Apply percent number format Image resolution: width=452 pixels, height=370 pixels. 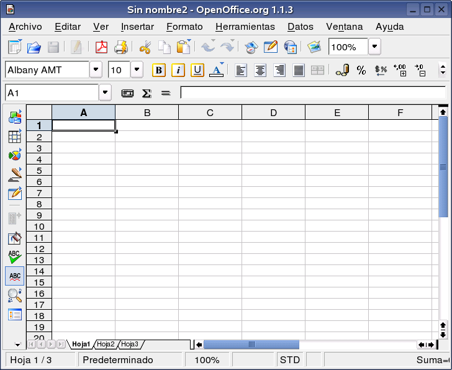(x=361, y=70)
